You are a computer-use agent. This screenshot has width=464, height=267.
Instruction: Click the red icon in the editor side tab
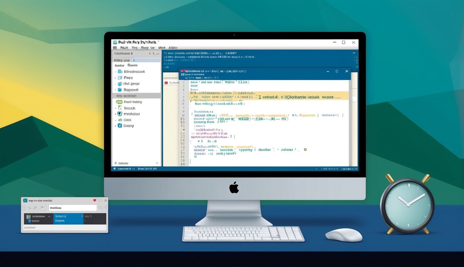coord(166,83)
